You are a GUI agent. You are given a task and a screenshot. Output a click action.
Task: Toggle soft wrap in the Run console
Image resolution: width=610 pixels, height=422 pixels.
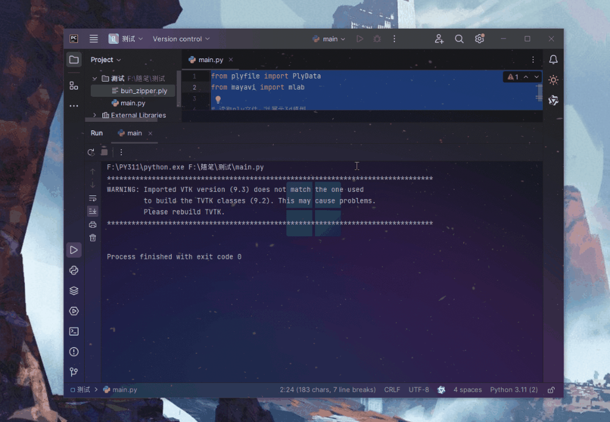[92, 197]
